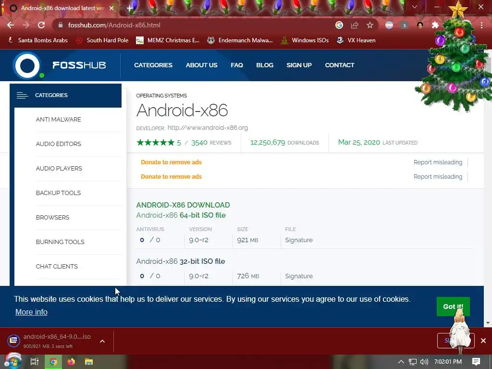Select AUDIO EDITORS category
The height and width of the screenshot is (369, 492).
[x=58, y=144]
